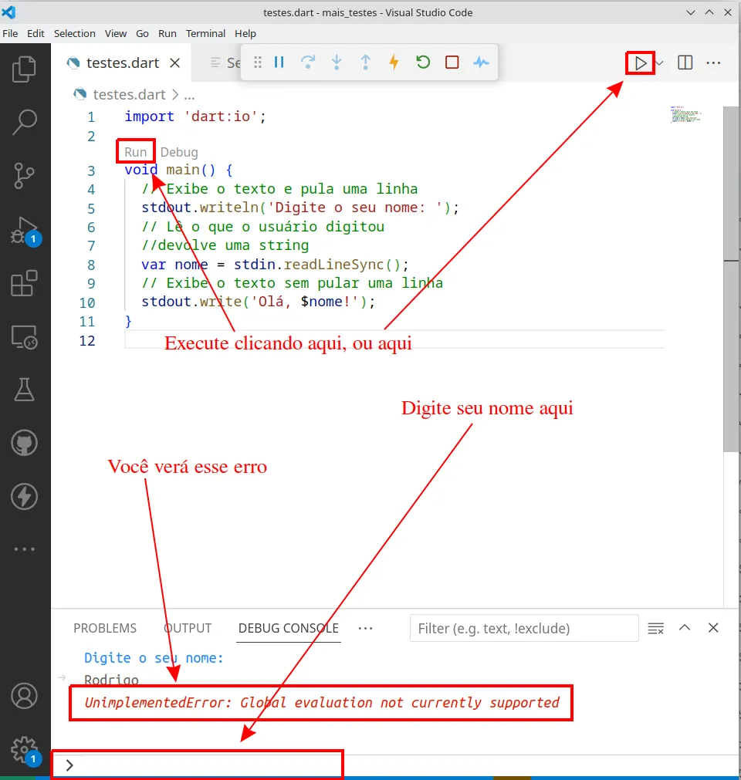Switch to the partially visible Se tab
The height and width of the screenshot is (780, 741).
point(225,63)
